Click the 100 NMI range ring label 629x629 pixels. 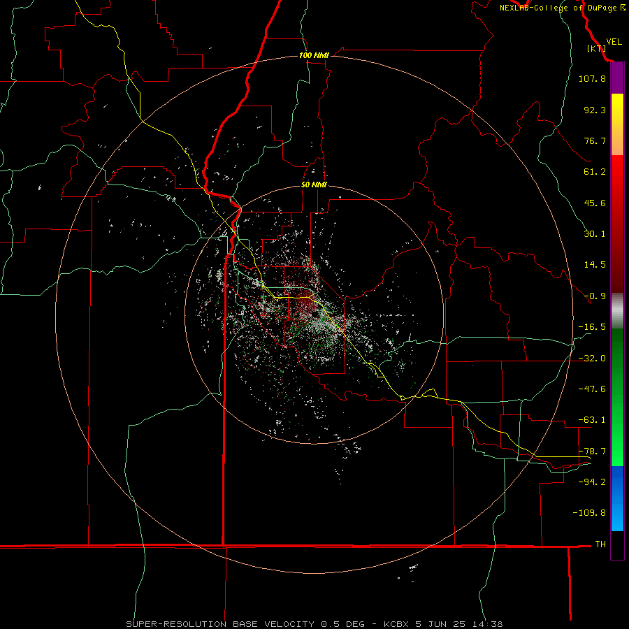314,55
